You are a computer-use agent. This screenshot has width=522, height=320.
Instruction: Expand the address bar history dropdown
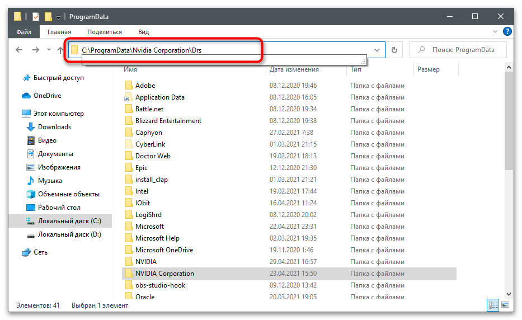[x=377, y=50]
